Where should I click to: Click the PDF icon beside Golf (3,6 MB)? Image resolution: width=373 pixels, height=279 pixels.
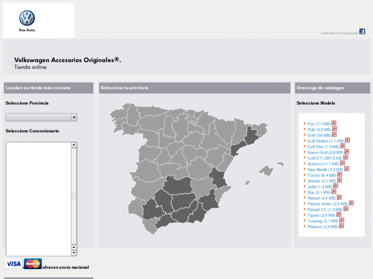click(334, 135)
